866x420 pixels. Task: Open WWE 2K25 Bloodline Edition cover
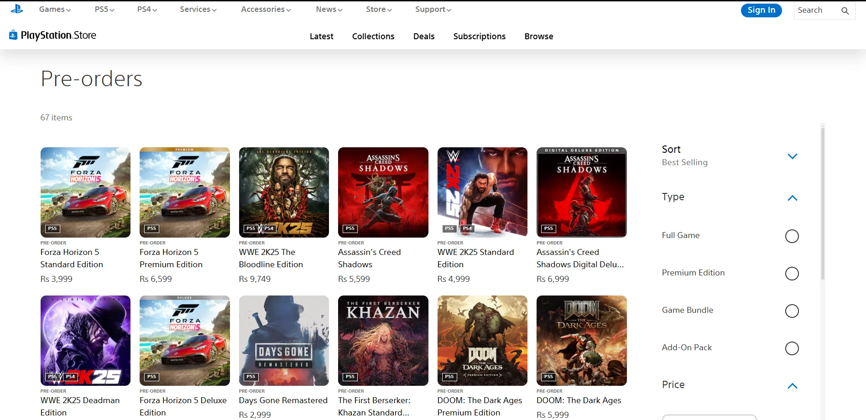pos(284,192)
